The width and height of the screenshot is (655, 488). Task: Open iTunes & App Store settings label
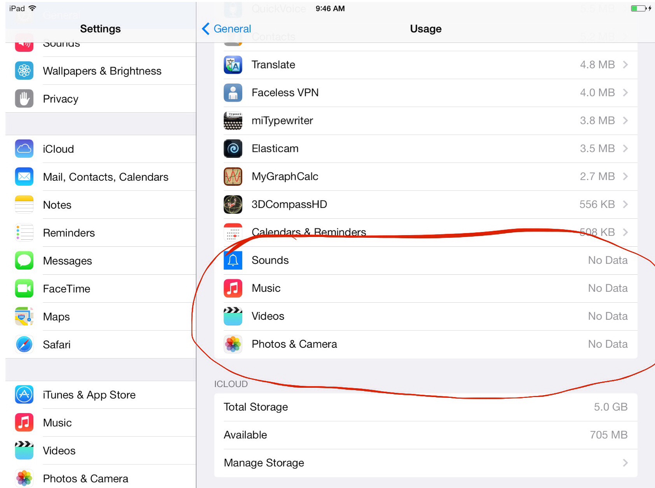pos(89,395)
